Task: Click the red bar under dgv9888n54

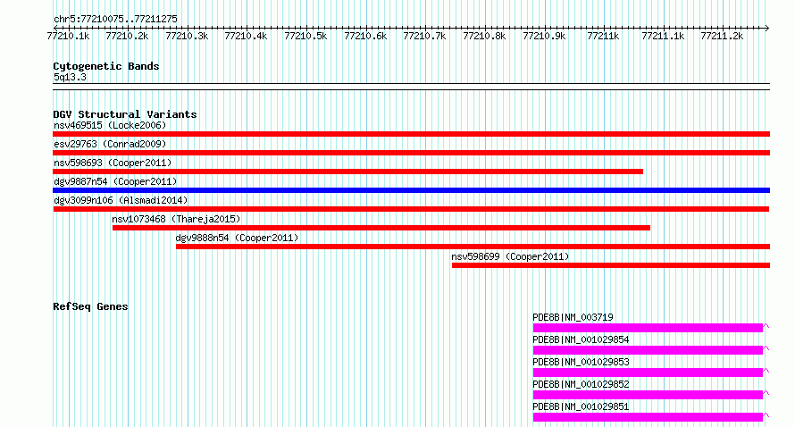Action: click(x=473, y=247)
